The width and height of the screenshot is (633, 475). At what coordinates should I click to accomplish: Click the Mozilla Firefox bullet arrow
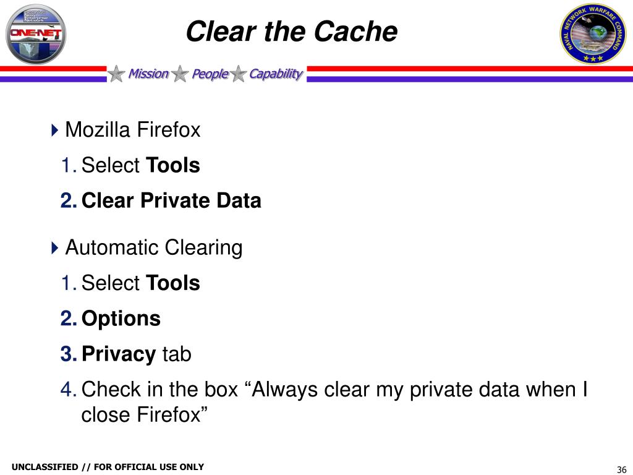[x=55, y=130]
